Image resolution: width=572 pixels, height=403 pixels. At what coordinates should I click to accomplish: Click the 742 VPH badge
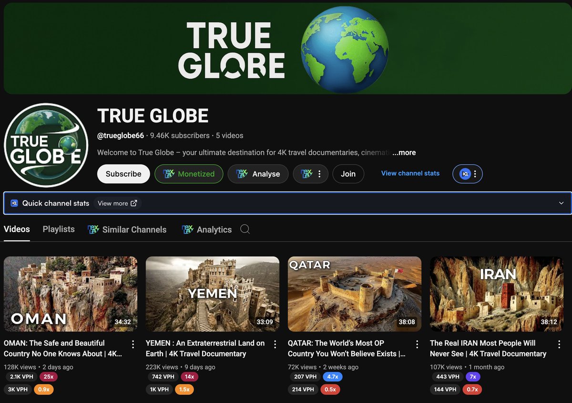(163, 377)
